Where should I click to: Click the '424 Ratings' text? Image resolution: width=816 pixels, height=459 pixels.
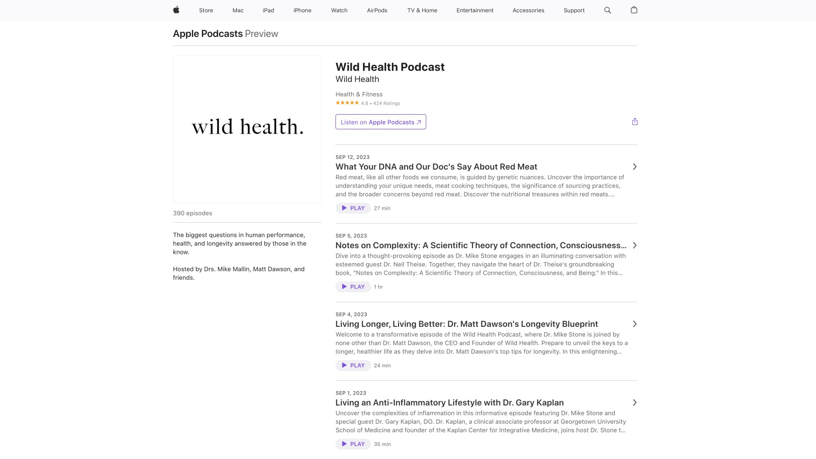tap(387, 103)
